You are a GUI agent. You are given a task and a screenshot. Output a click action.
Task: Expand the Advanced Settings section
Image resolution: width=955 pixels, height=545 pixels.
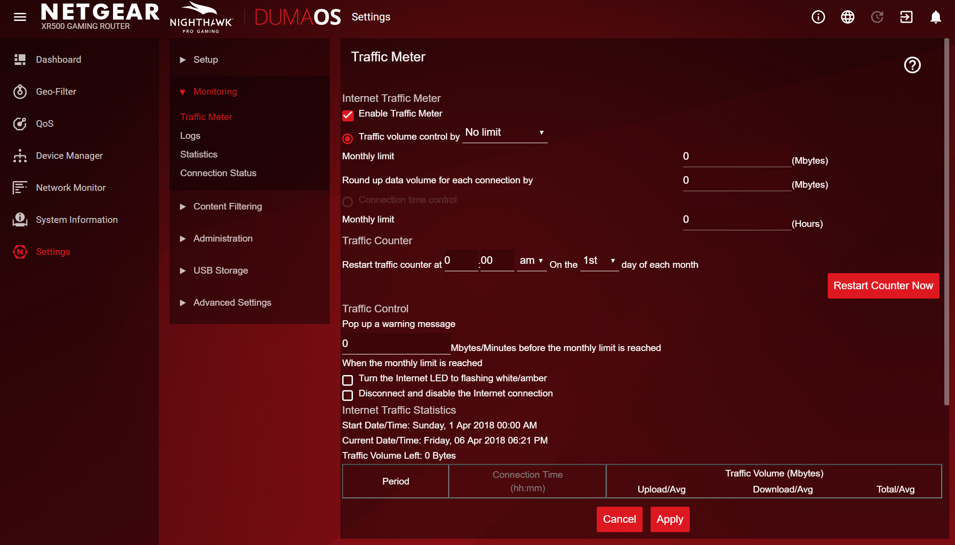(x=232, y=302)
